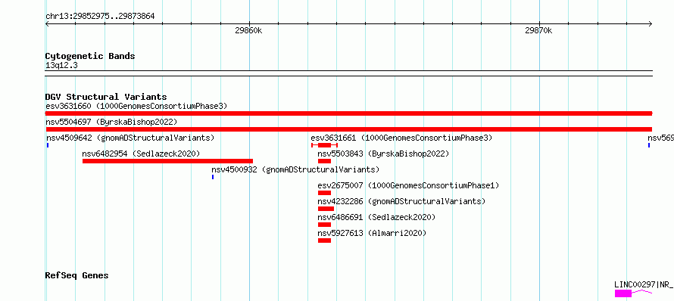The height and width of the screenshot is (301, 674).
Task: Click the 13q12.3 band label
Action: [61, 65]
